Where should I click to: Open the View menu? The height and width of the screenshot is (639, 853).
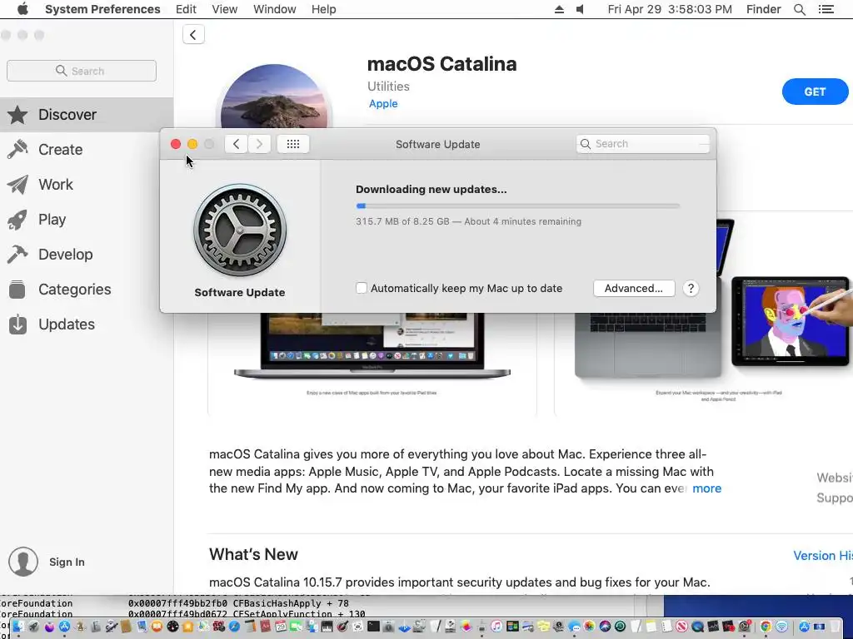tap(225, 9)
